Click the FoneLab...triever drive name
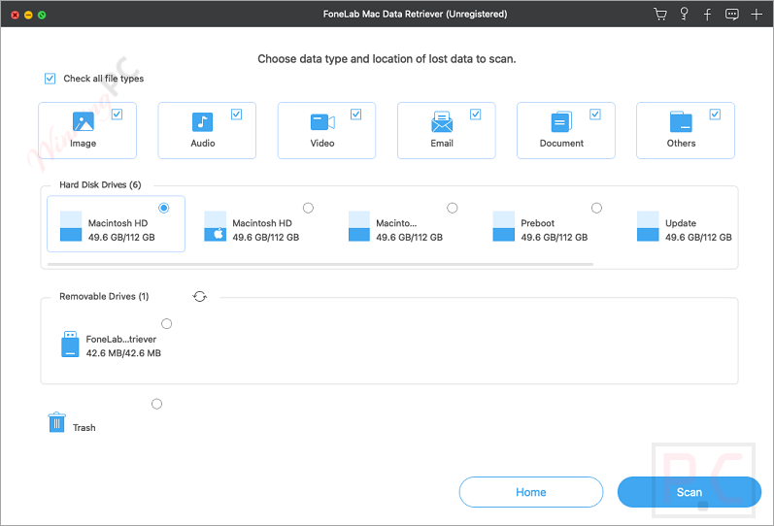774x526 pixels. click(x=121, y=339)
